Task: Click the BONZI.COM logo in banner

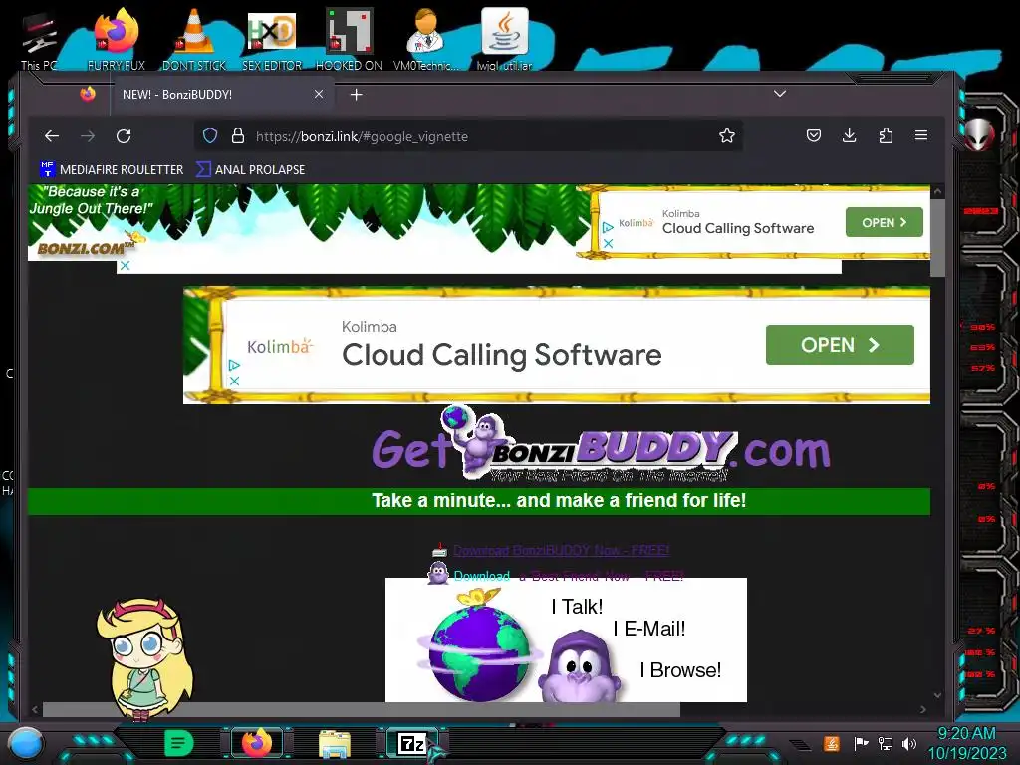Action: 85,247
